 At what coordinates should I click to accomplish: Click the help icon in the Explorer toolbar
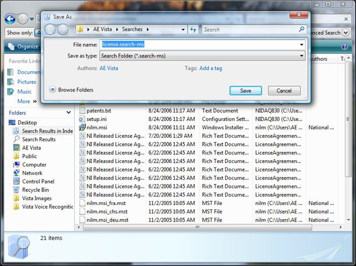click(x=344, y=47)
